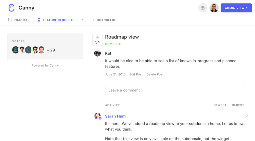The width and height of the screenshot is (255, 141).
Task: Open the Powered by Canny link
Action: (x=45, y=66)
